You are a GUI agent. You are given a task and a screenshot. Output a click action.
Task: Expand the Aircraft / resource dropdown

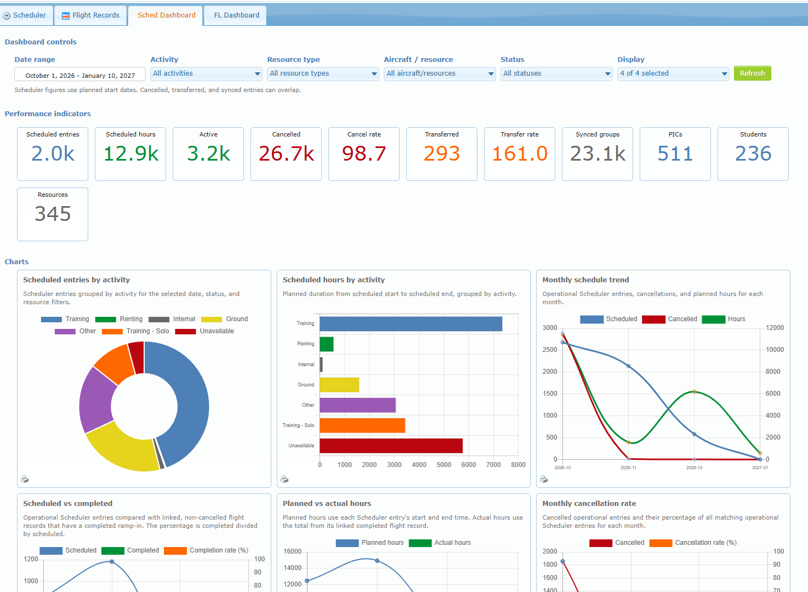coord(440,73)
